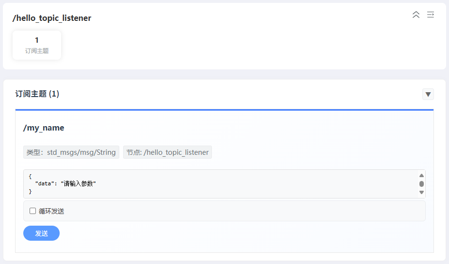Click the indent menu icon at top right

tap(430, 15)
